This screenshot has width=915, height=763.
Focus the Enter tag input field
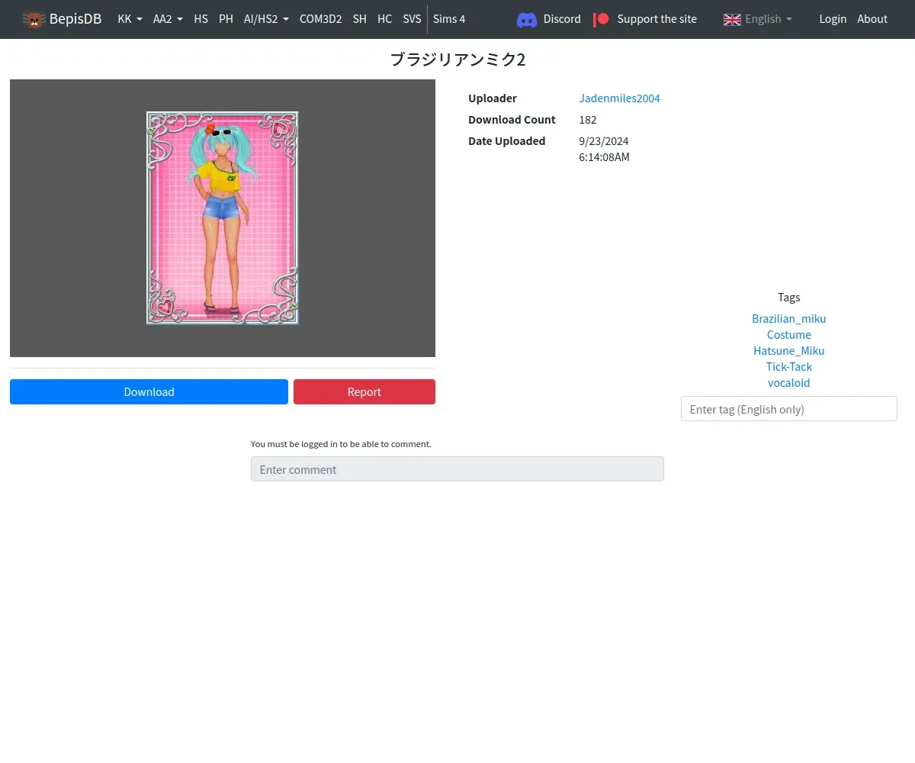(789, 409)
